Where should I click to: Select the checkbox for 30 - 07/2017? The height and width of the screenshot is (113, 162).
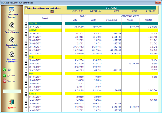coord(26,63)
